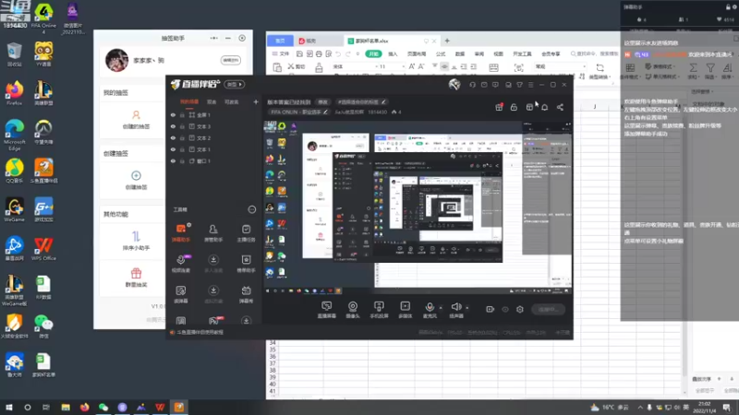The image size is (739, 415).
Task: Open settings gear in streaming bottom bar
Action: coord(520,309)
